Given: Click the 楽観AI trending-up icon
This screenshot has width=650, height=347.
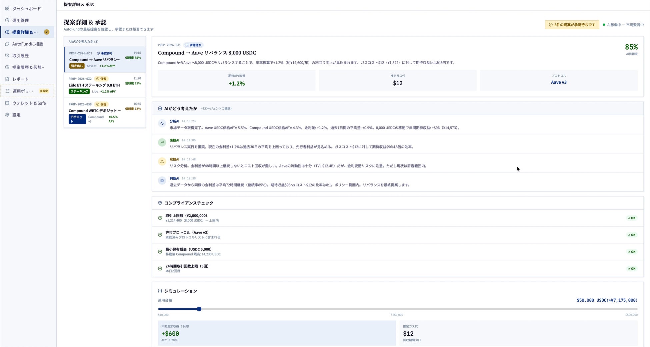Looking at the screenshot, I should click(162, 142).
